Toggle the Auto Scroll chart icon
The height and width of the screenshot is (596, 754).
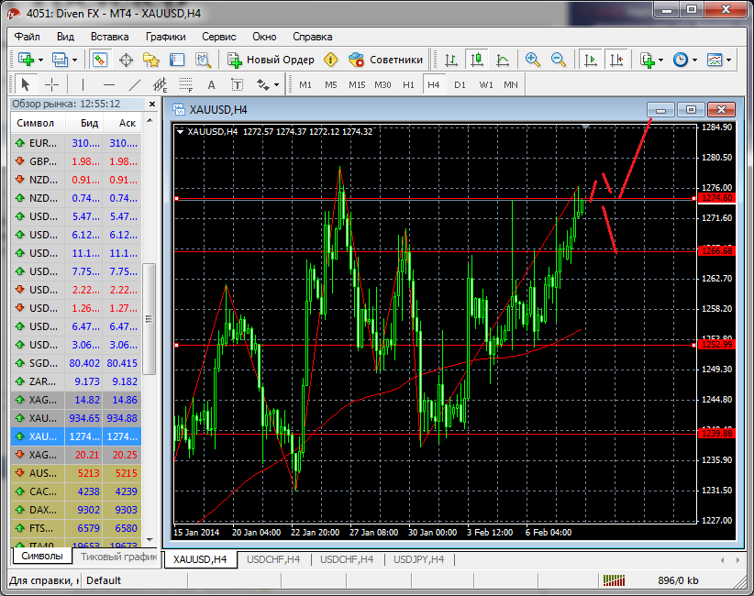[x=590, y=60]
